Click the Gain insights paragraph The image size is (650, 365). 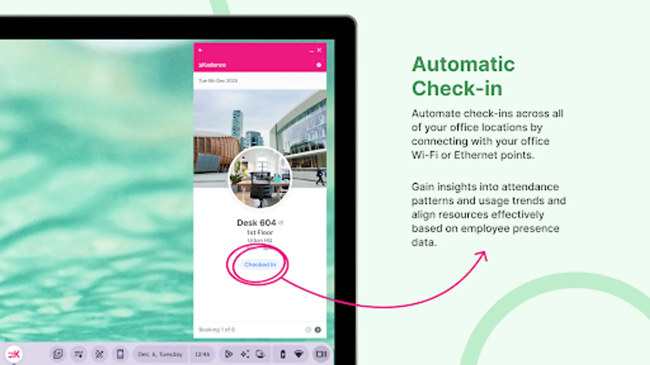pyautogui.click(x=489, y=215)
